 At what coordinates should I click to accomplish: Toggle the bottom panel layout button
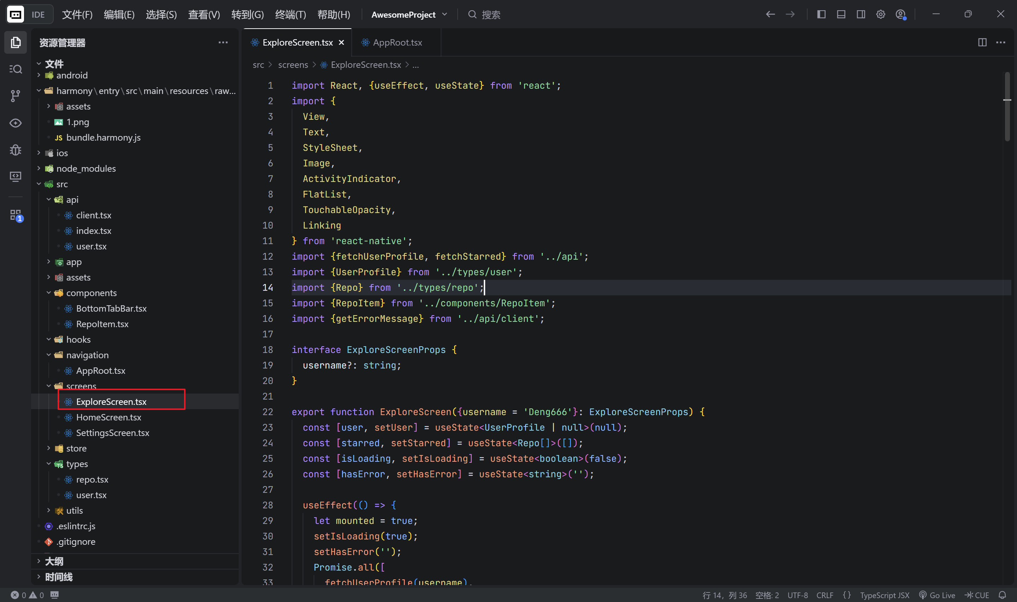[x=841, y=14]
